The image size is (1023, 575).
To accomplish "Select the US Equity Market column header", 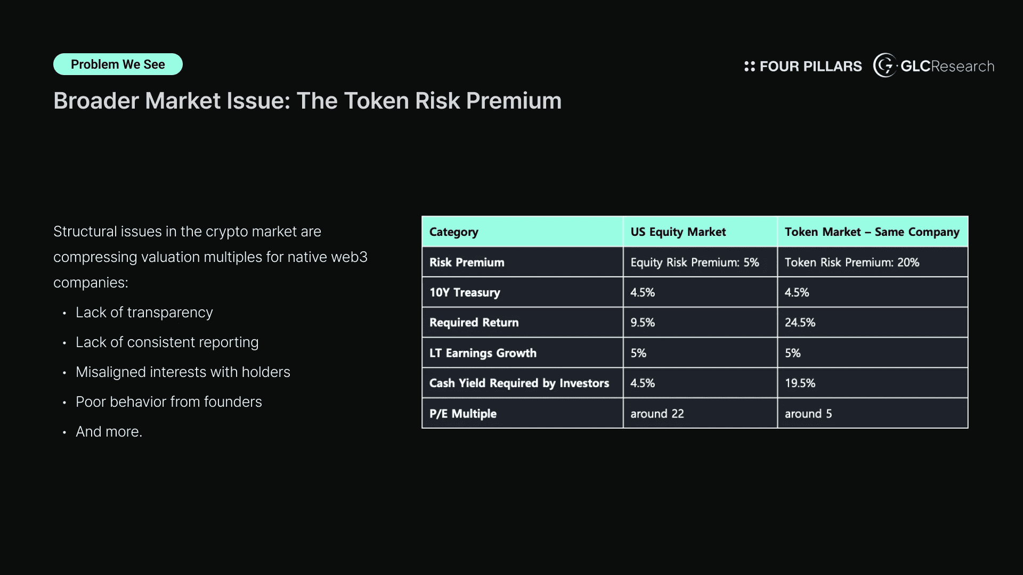I will click(700, 232).
